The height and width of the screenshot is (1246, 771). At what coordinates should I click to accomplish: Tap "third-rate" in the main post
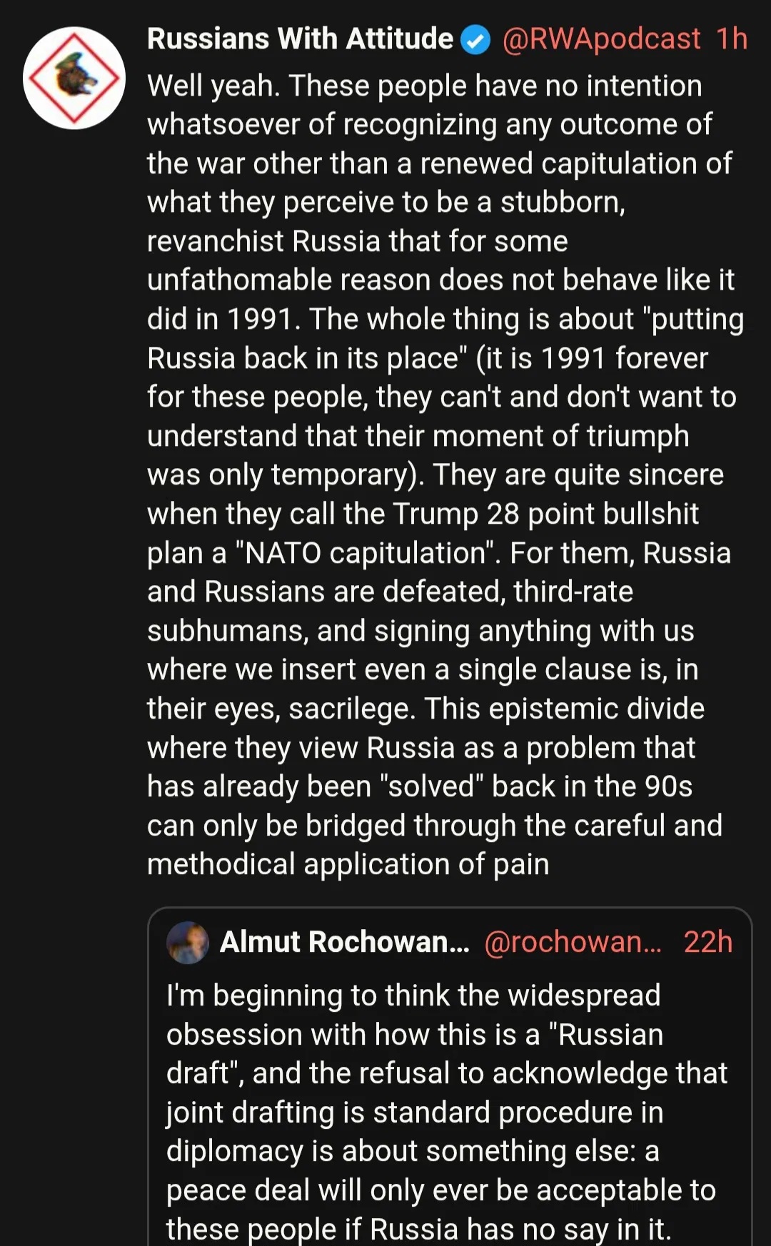point(573,592)
